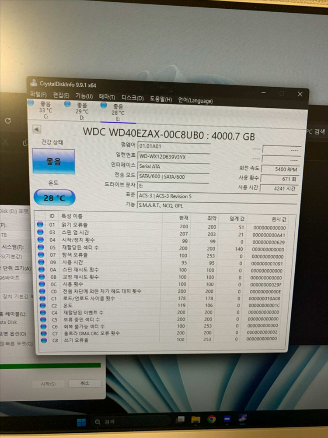
Task: Click status icon for 0A 스핀 재시도 횟수
Action: [42, 269]
